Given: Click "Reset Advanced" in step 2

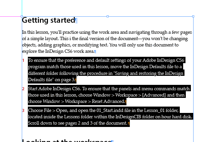Looking at the screenshot, I should pyautogui.click(x=108, y=101).
